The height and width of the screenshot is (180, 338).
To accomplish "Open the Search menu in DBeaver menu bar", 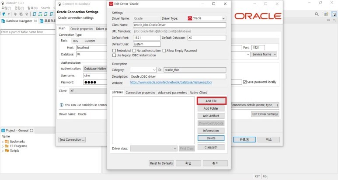I will (x=45, y=8).
